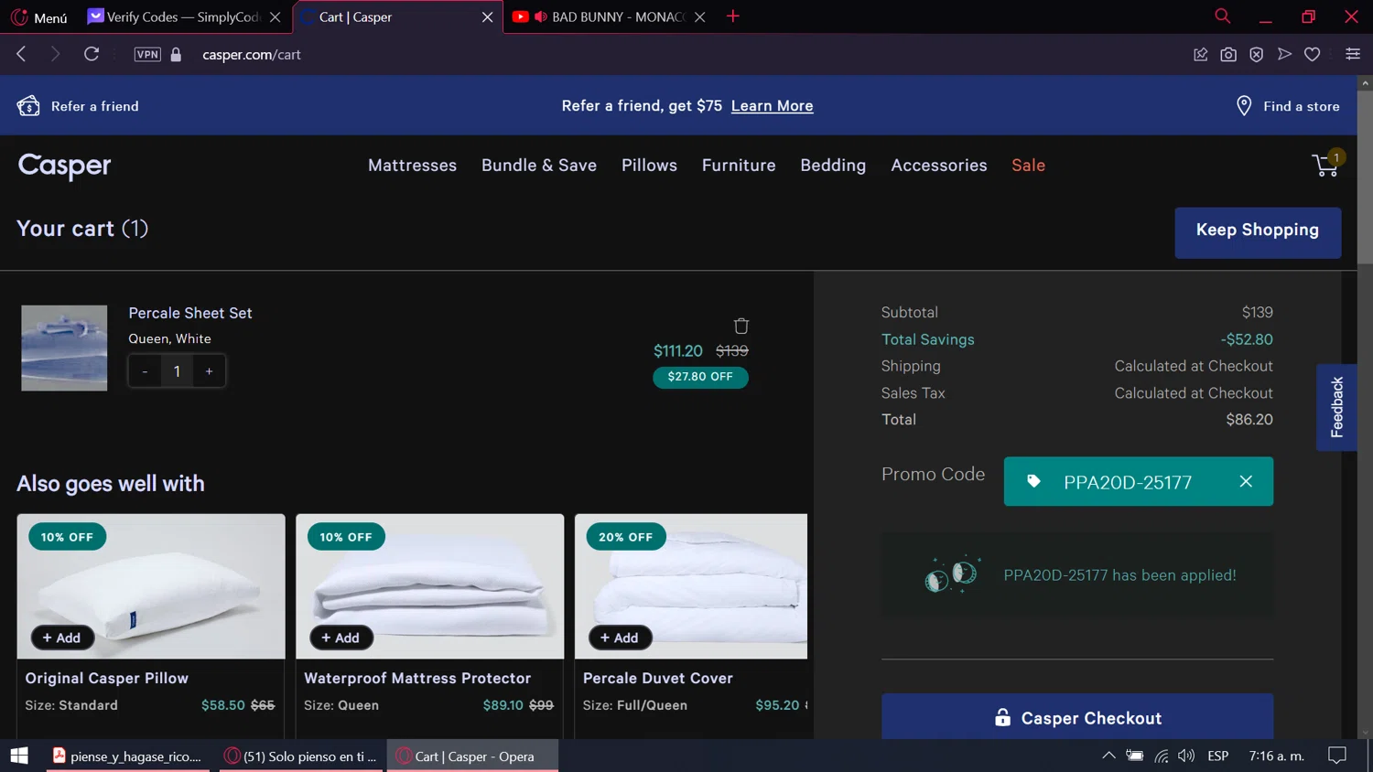This screenshot has width=1373, height=772.
Task: Go to the Casper logo homepage
Action: pyautogui.click(x=64, y=166)
